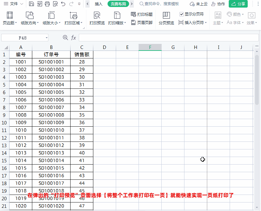Viewport: 261px width, 211px height.
Task: Open the 页眉页脚 header footer option
Action: pos(142,22)
